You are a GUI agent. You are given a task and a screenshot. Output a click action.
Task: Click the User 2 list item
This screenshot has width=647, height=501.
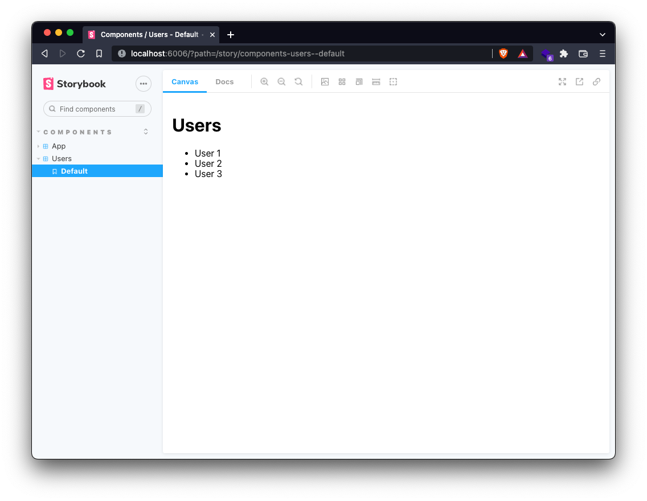(x=208, y=164)
